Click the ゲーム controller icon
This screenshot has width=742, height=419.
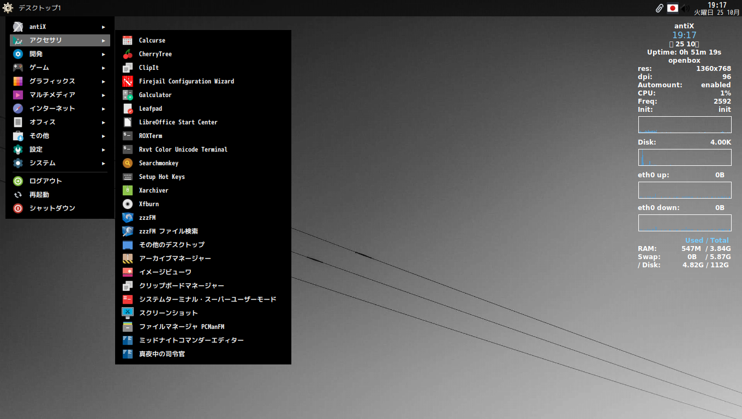[18, 68]
